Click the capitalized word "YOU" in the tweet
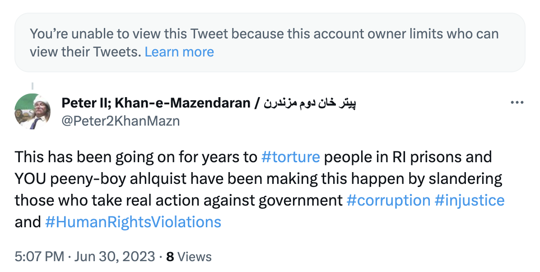The width and height of the screenshot is (540, 272). click(x=29, y=178)
